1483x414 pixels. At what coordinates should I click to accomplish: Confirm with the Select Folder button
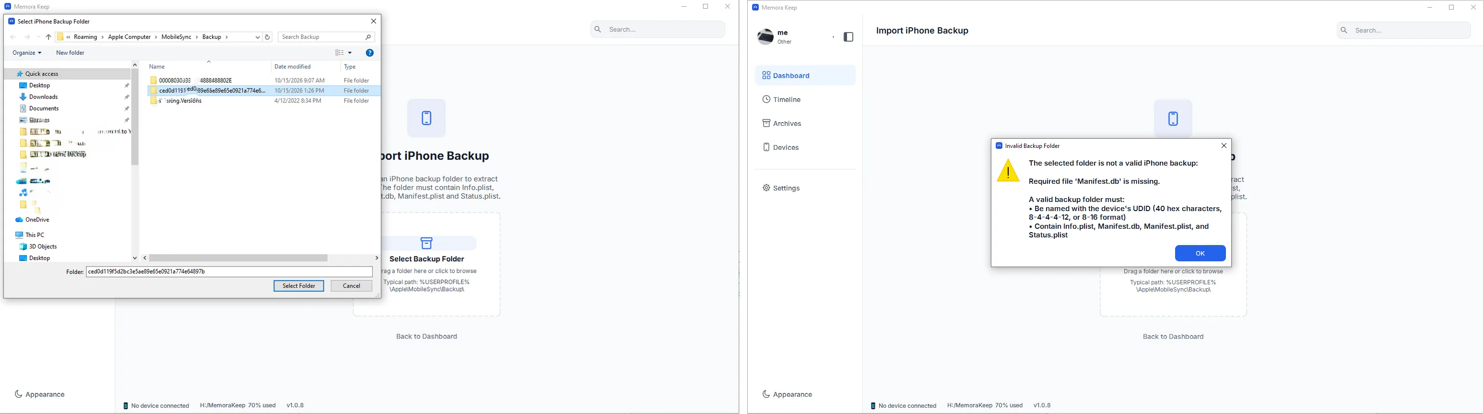pyautogui.click(x=299, y=286)
